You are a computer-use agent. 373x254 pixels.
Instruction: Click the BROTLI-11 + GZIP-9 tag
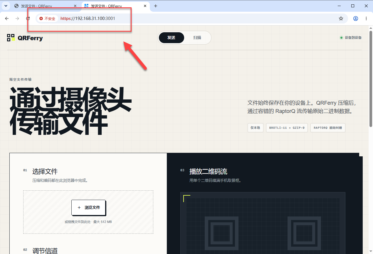(287, 128)
